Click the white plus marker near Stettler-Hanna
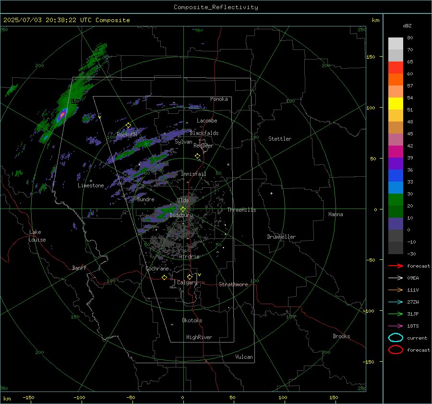This screenshot has width=432, height=404. pos(271,193)
